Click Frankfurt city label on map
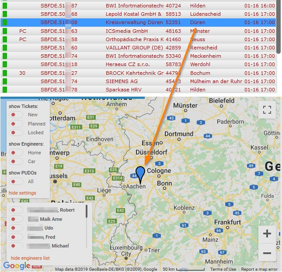Screen dimensions: 282x272 coord(227,222)
